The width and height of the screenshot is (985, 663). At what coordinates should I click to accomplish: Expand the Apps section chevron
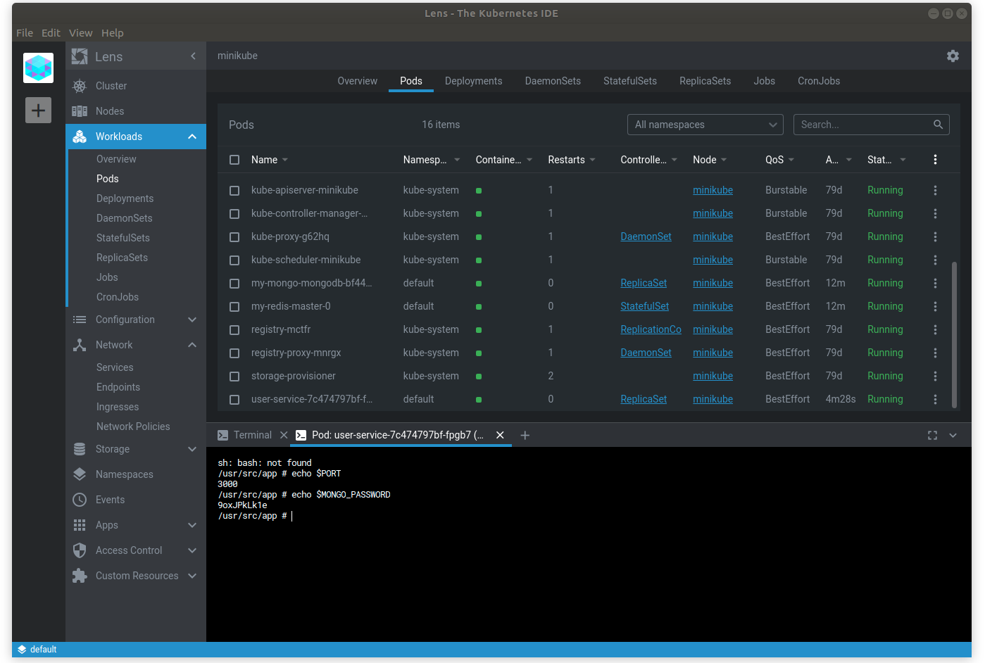192,525
